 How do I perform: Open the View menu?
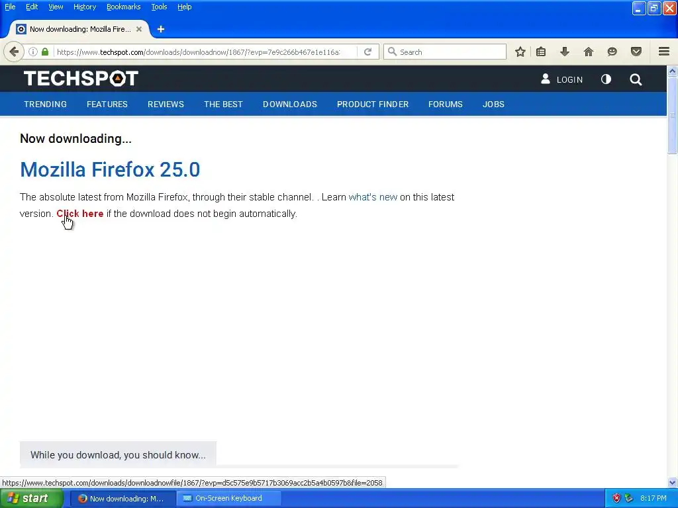pos(56,7)
